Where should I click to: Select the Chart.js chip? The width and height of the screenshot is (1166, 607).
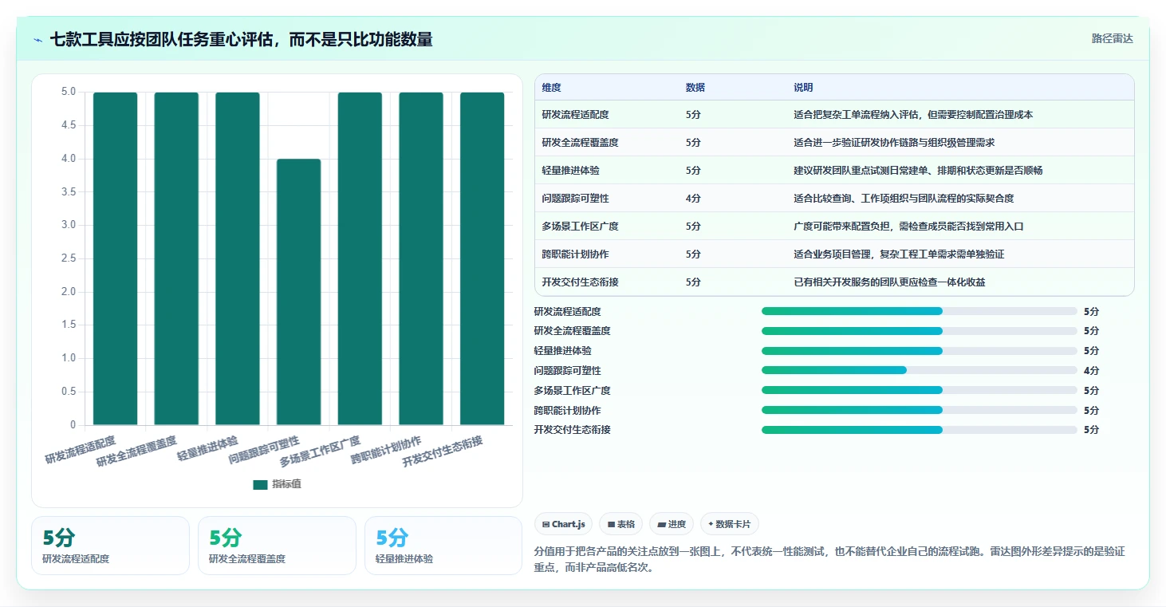coord(563,524)
